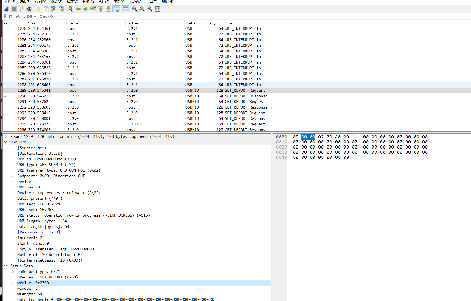The height and width of the screenshot is (301, 471).
Task: Jump to the last packet
Action: tap(108, 9)
